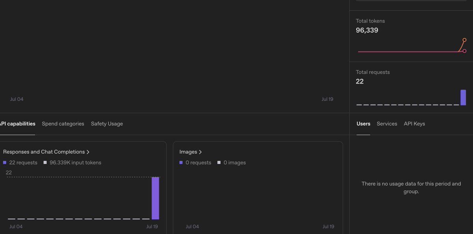
Task: Click the 0 requests legend square
Action: tap(181, 162)
